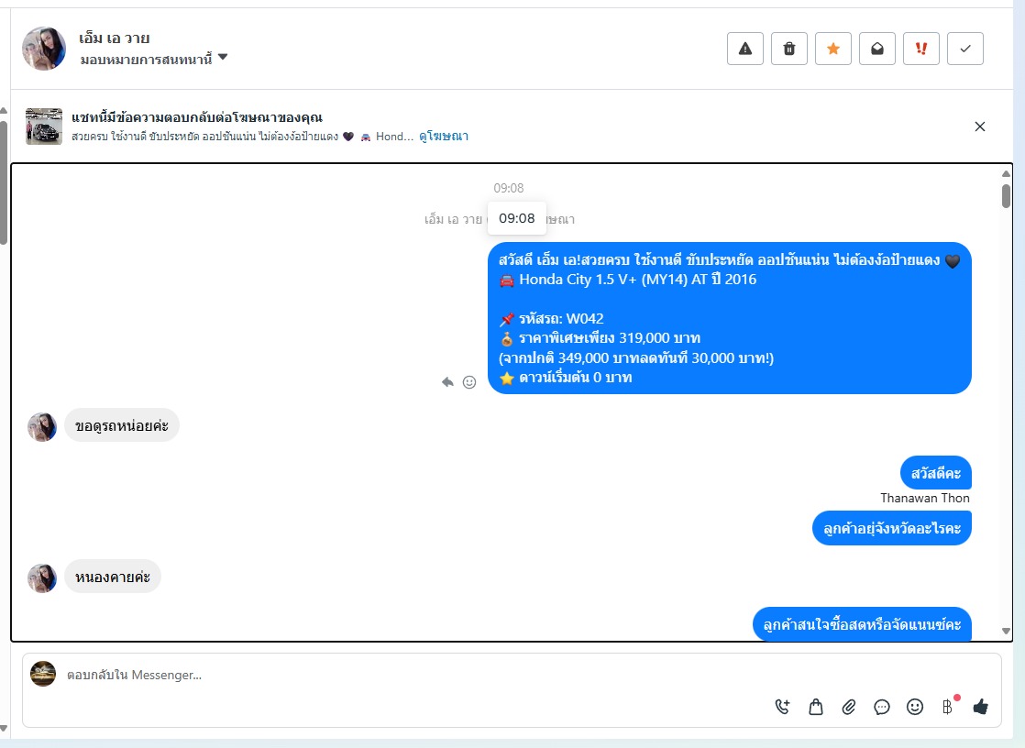Screen dimensions: 1025x748
Task: Toggle the star follow-up marker
Action: 832,49
